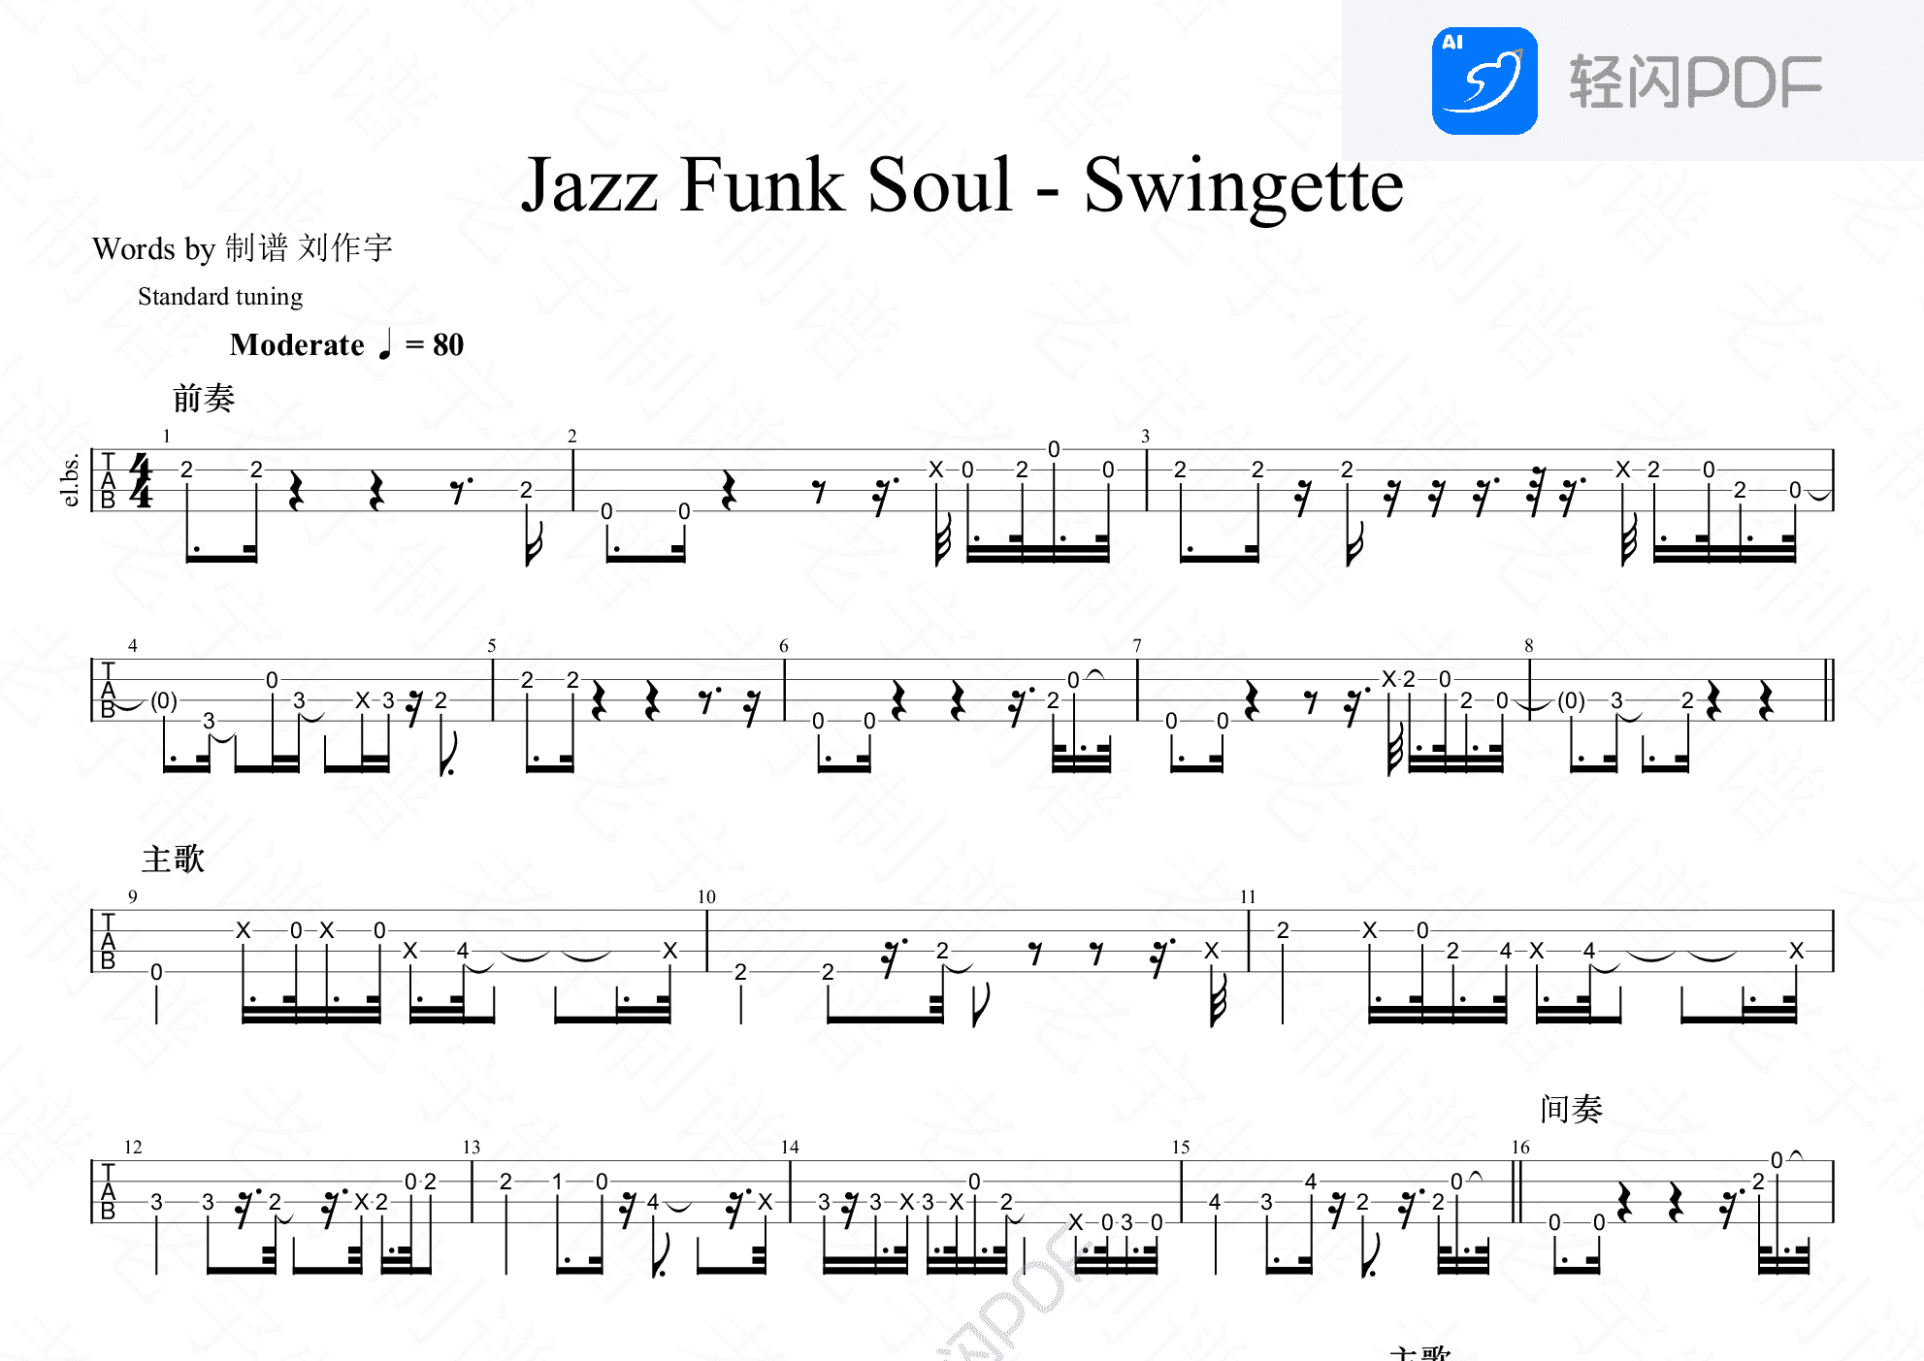Click the 4/4 time signature
The image size is (1924, 1361).
[x=141, y=481]
